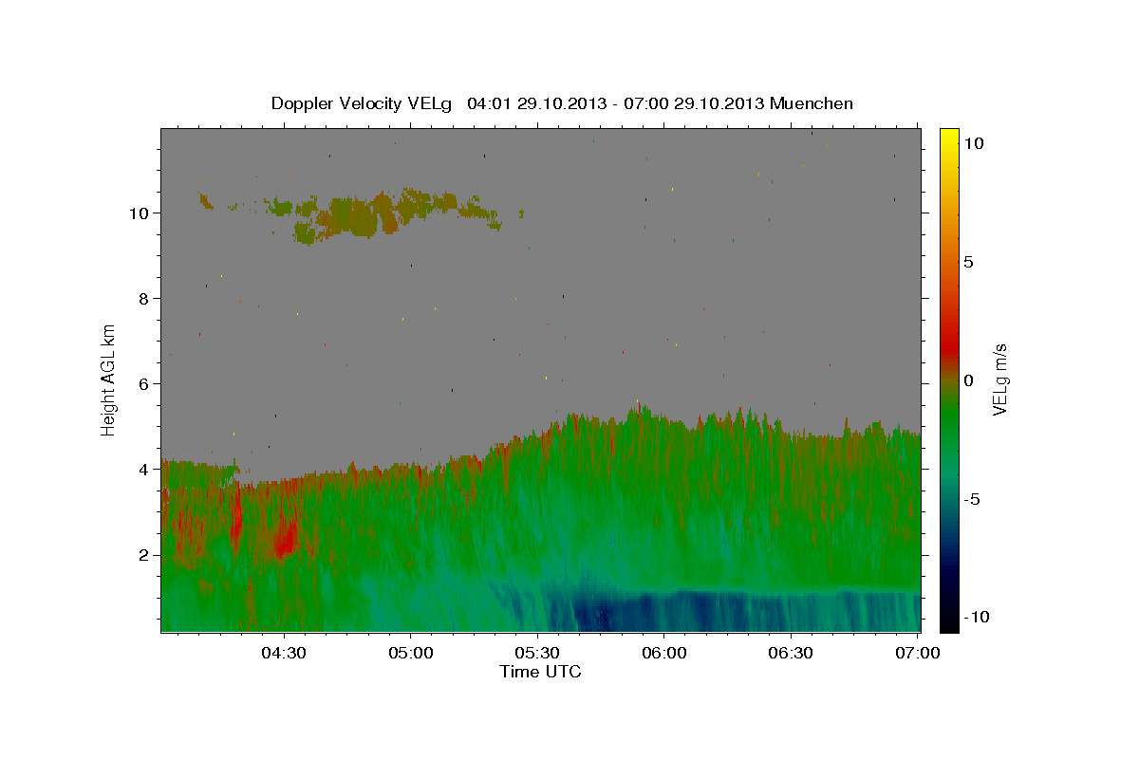Click the colorbar value 5 label

point(968,262)
